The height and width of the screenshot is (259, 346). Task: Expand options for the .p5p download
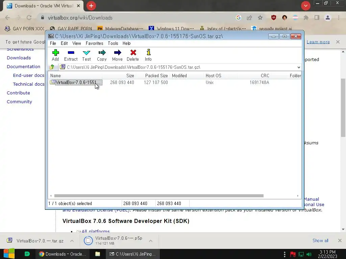pyautogui.click(x=151, y=241)
